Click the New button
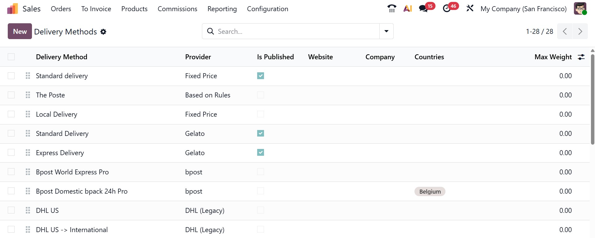595x238 pixels. (20, 31)
